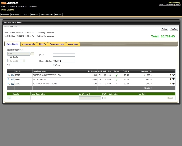Click the Delete order button

[x=165, y=29]
